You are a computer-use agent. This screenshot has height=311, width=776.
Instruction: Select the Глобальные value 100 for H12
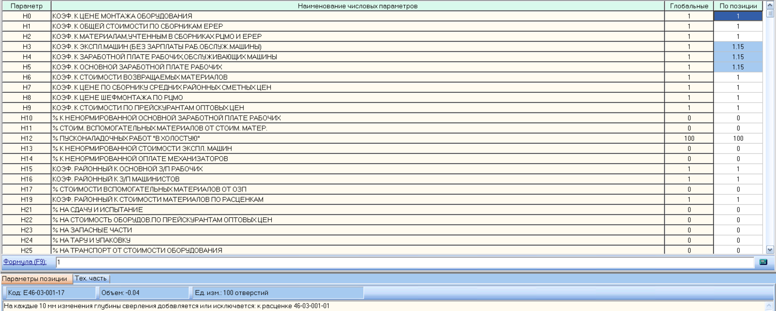[x=689, y=138]
